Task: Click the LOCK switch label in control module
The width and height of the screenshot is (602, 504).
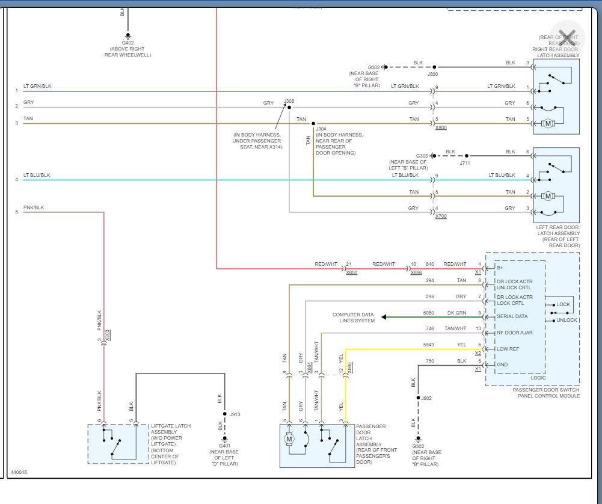Action: coord(563,304)
